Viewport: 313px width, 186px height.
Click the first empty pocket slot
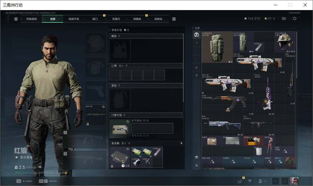[115, 75]
